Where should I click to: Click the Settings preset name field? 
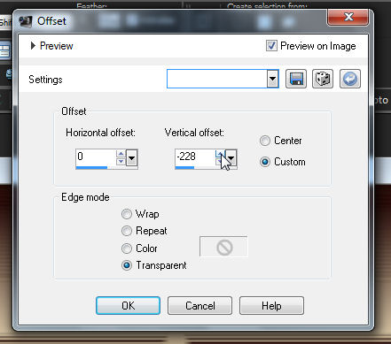click(x=217, y=79)
